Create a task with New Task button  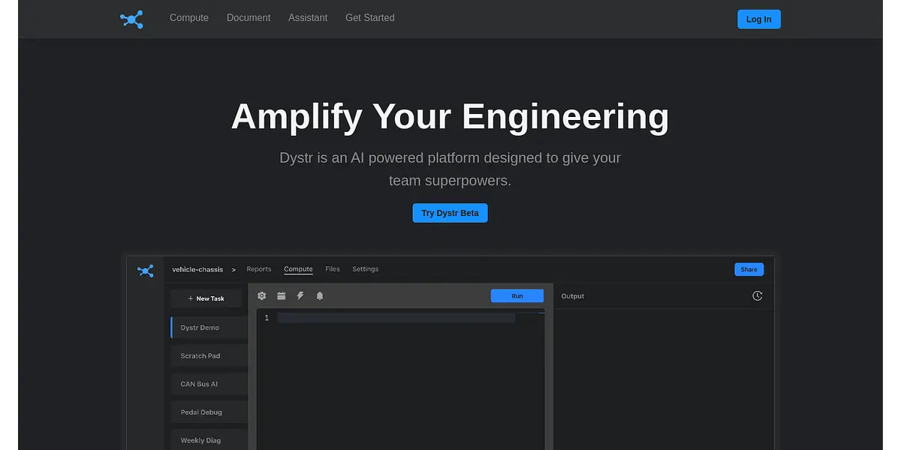pyautogui.click(x=206, y=298)
